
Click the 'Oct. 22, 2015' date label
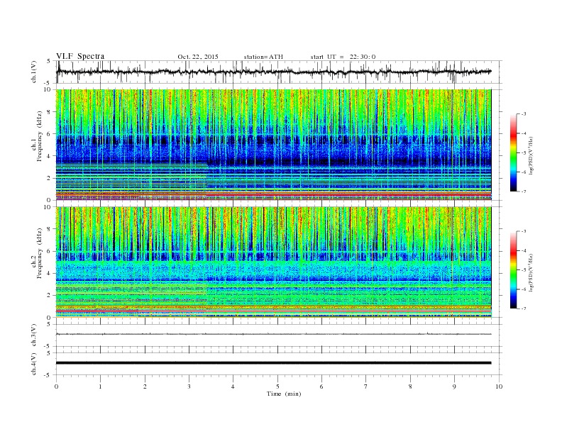click(198, 57)
